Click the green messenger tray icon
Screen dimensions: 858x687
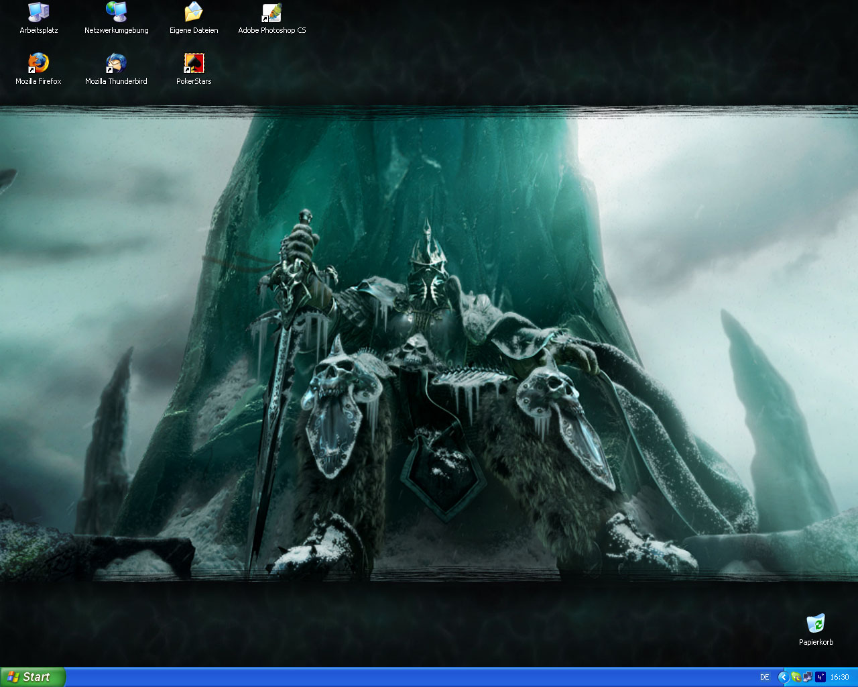click(x=796, y=678)
